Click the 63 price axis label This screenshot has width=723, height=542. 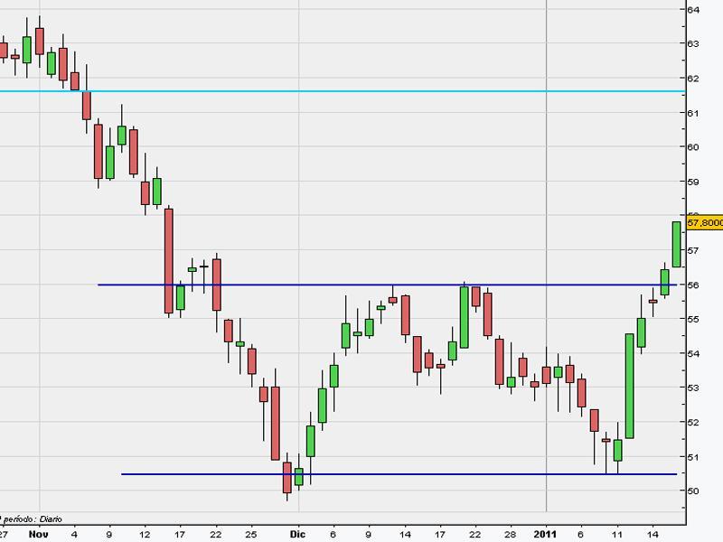pos(693,43)
